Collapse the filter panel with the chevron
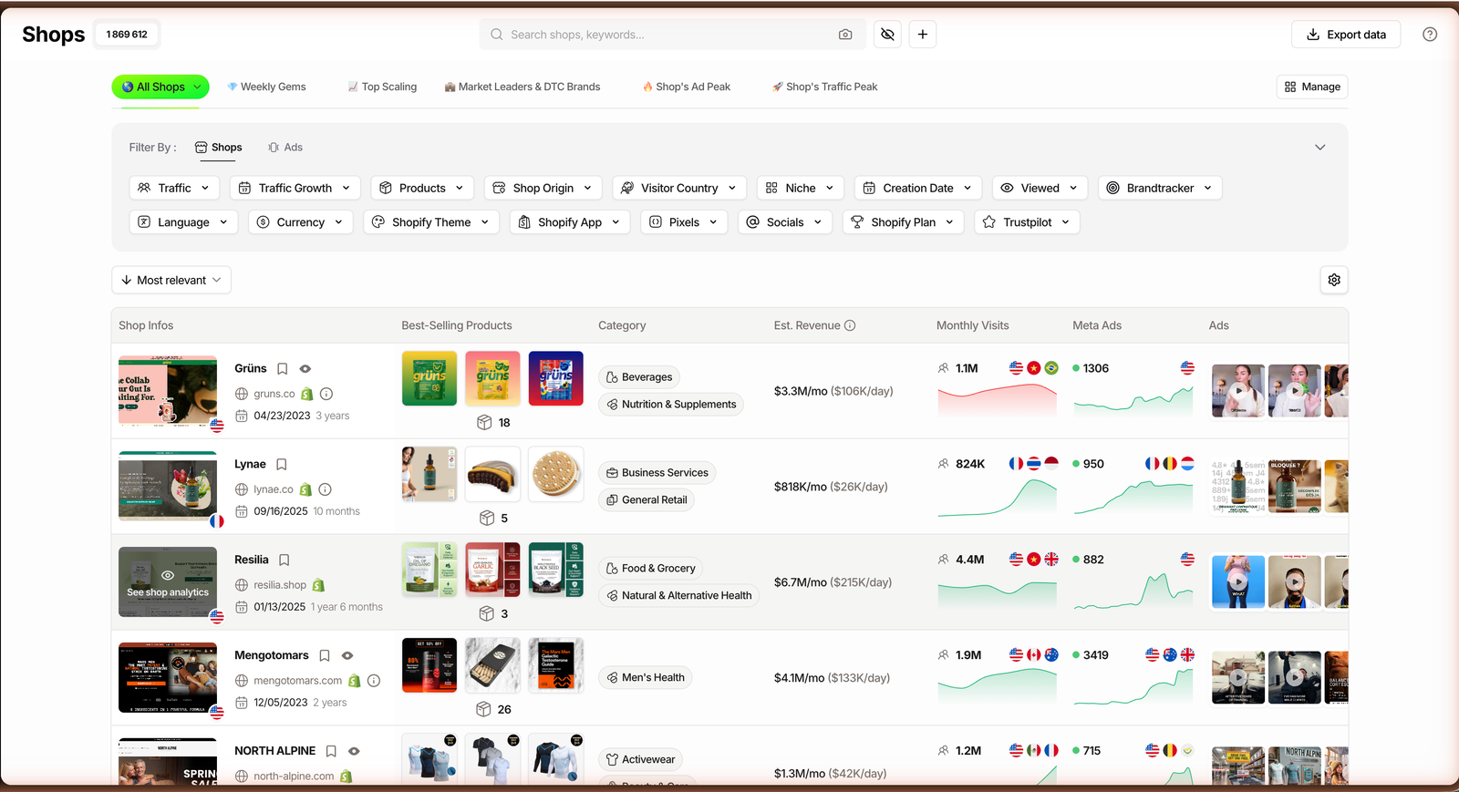 point(1319,148)
